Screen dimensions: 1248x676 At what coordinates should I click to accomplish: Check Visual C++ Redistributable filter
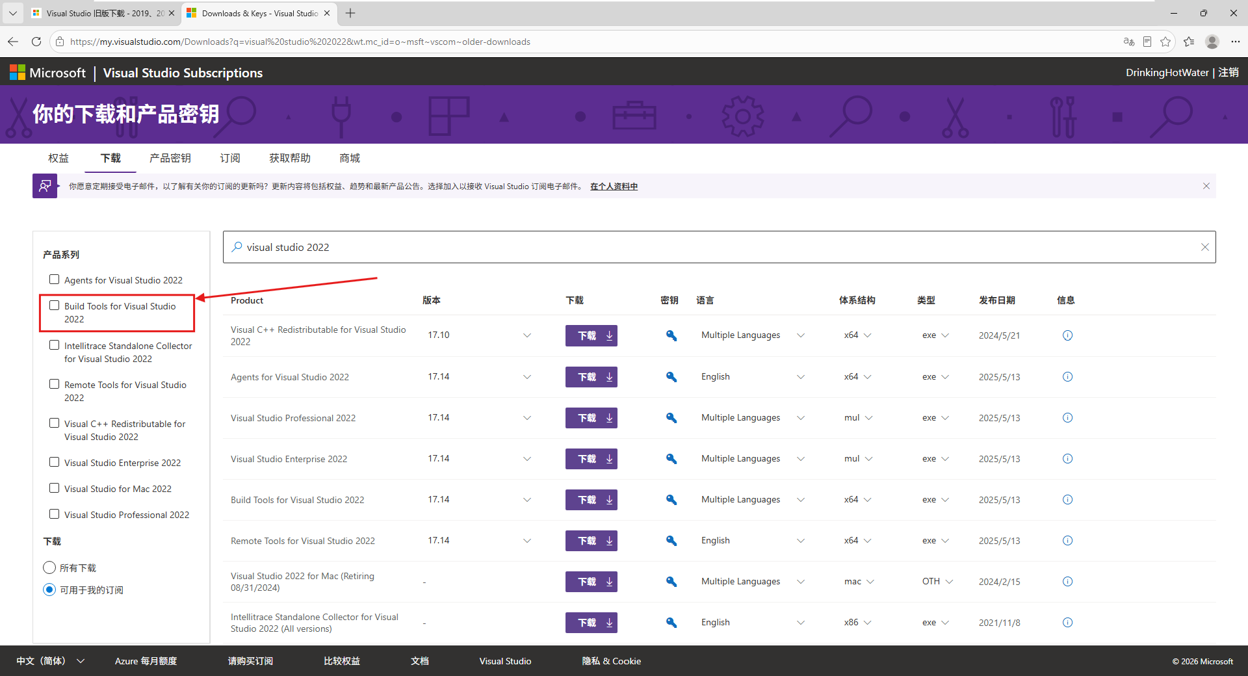pyautogui.click(x=55, y=423)
